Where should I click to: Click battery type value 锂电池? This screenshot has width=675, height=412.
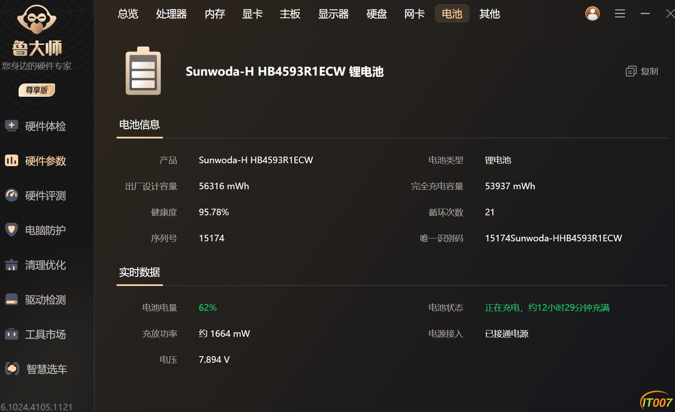[x=498, y=160]
